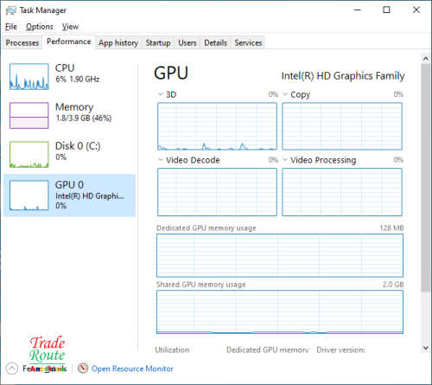Image resolution: width=432 pixels, height=385 pixels.
Task: Click the Video Processing usage graph
Action: coord(342,192)
